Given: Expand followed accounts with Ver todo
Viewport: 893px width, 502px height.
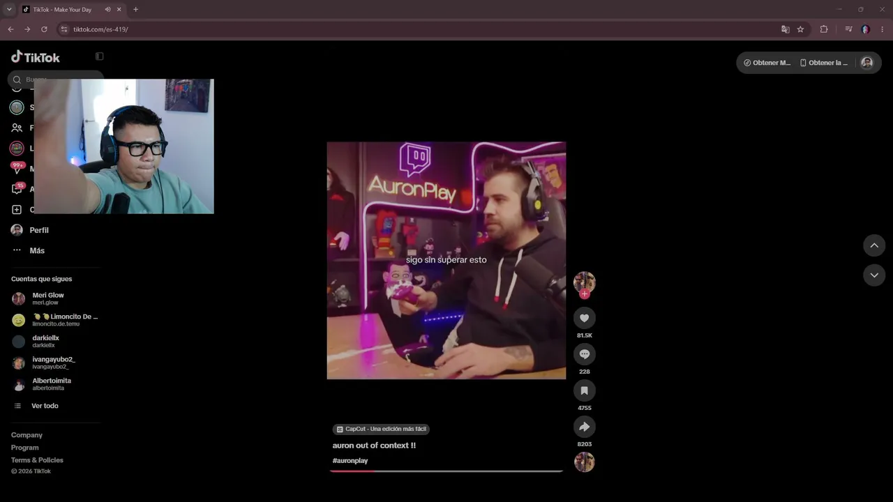Looking at the screenshot, I should point(36,406).
